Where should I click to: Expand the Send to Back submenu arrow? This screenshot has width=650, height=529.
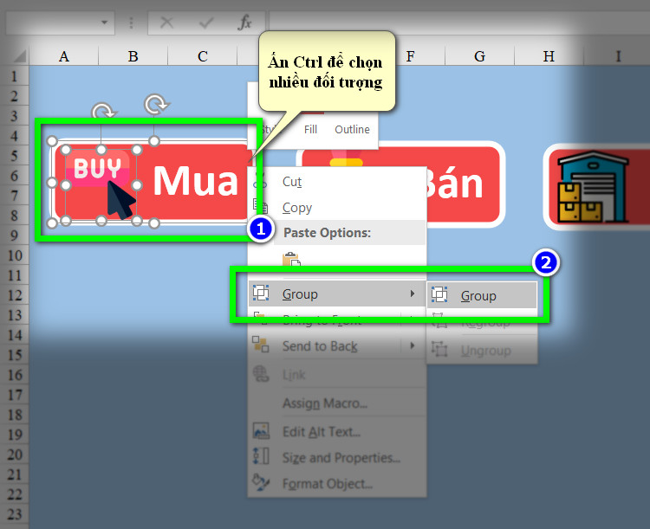pos(412,345)
